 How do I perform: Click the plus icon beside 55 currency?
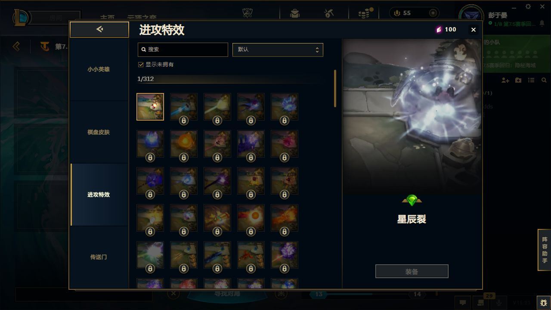coord(433,13)
